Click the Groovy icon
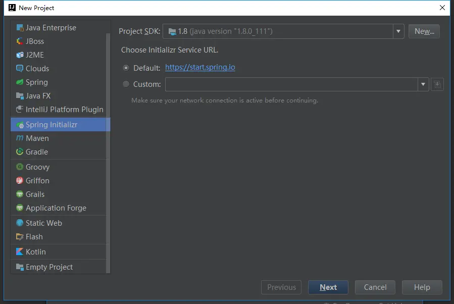This screenshot has width=454, height=304. [20, 167]
